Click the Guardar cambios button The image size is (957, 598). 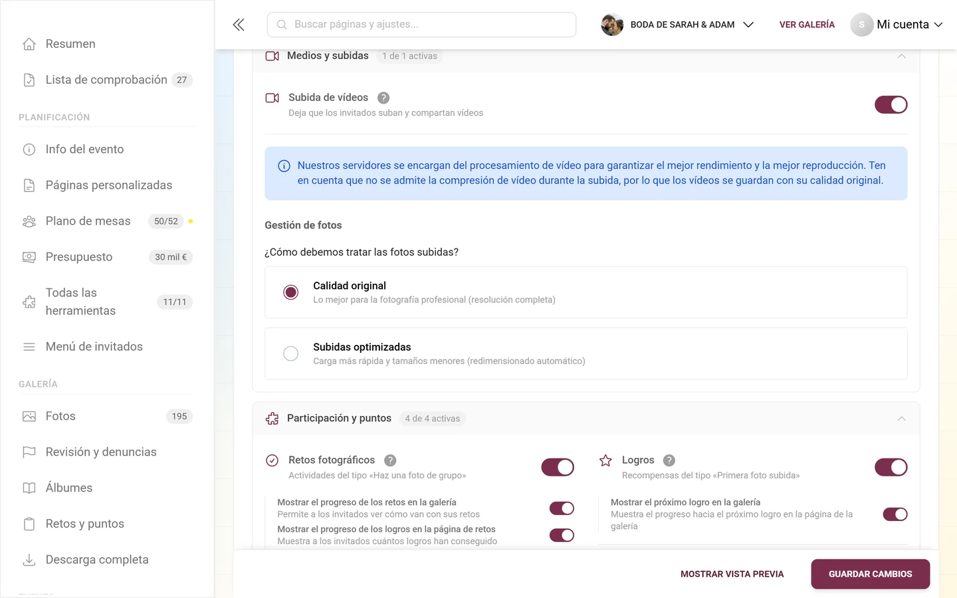[871, 574]
